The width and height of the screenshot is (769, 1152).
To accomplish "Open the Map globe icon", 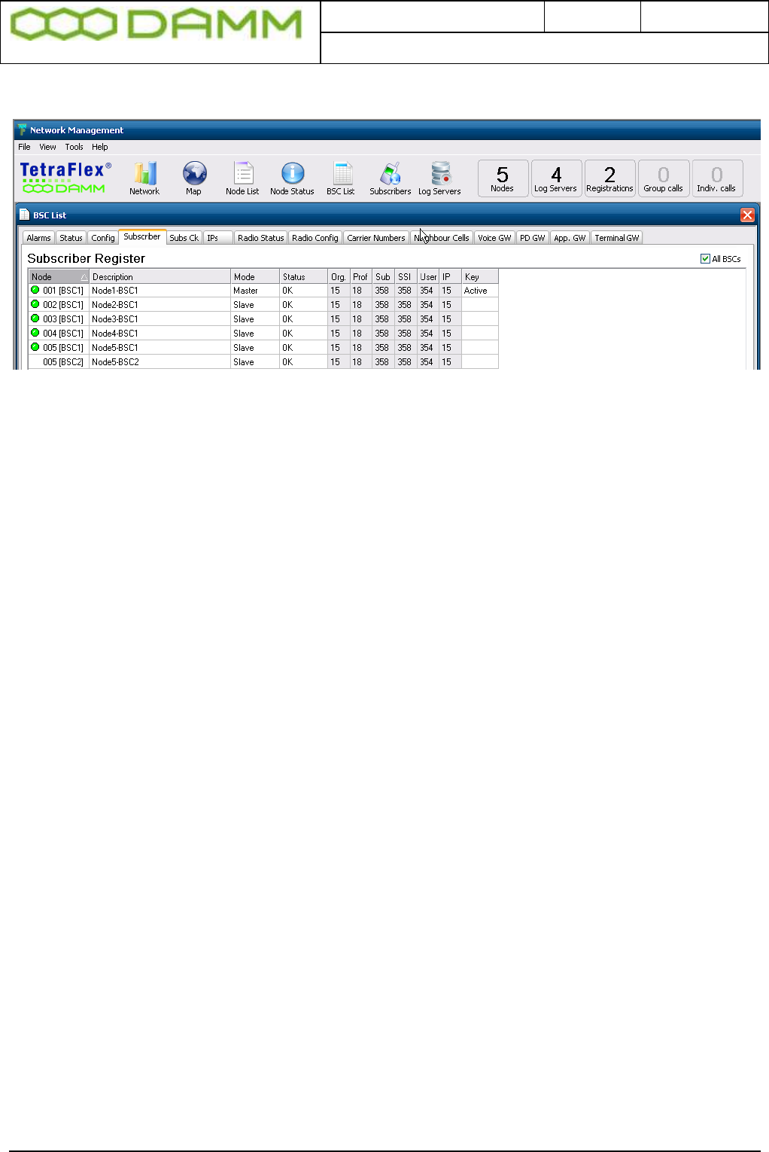I will (194, 178).
